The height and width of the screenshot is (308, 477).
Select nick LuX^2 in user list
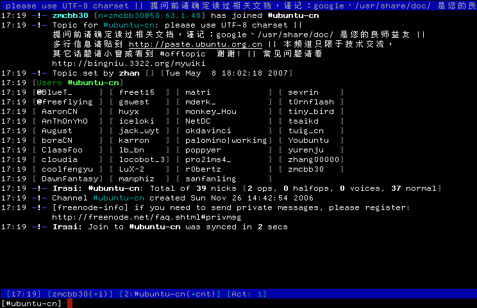tap(131, 169)
